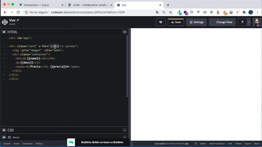Screen dimensions: 262x147
Task: Show keyboard shortcuts via Keys button
Action: tap(39, 143)
